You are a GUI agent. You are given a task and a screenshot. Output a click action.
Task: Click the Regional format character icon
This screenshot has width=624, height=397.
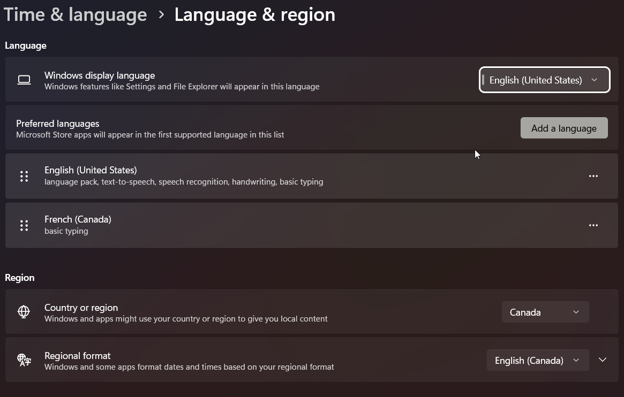click(23, 360)
